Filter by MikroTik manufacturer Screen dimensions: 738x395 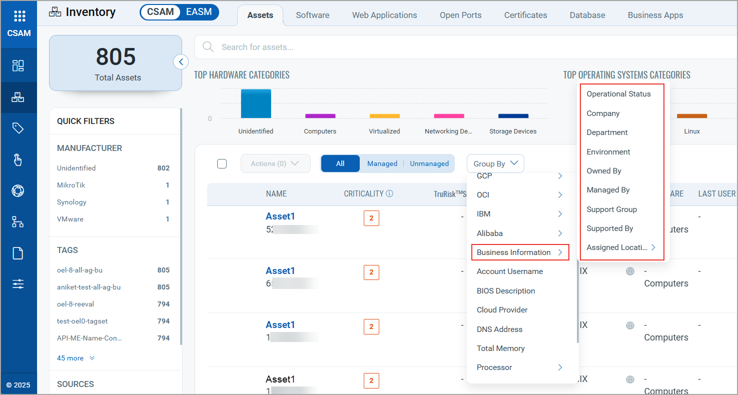71,185
